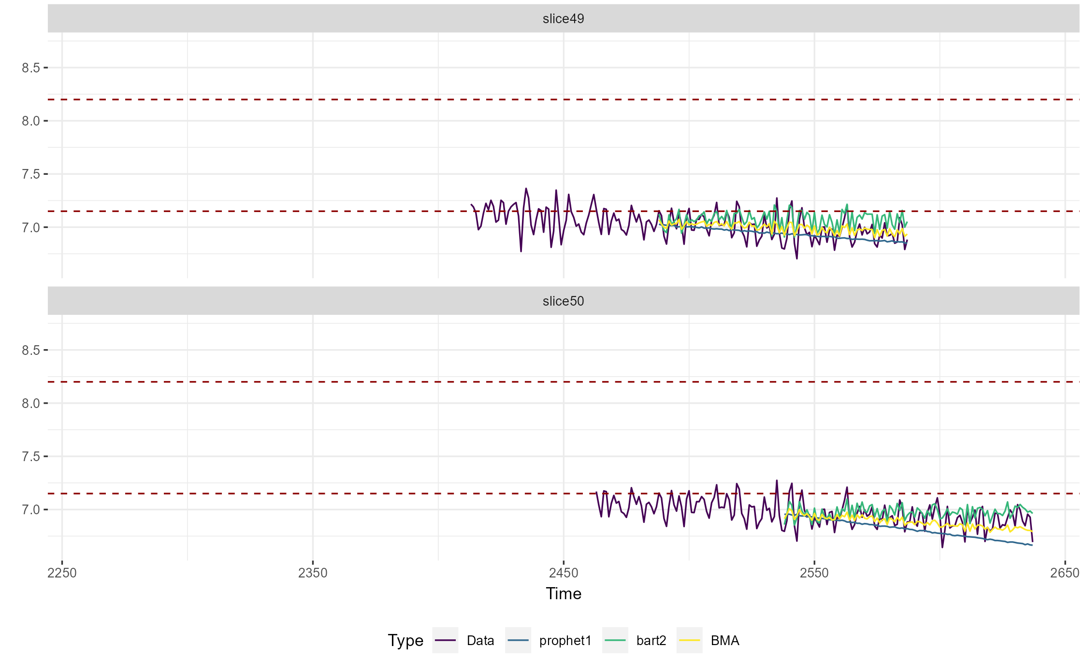Click the prophet1 legend label
The width and height of the screenshot is (1086, 661).
(x=565, y=641)
